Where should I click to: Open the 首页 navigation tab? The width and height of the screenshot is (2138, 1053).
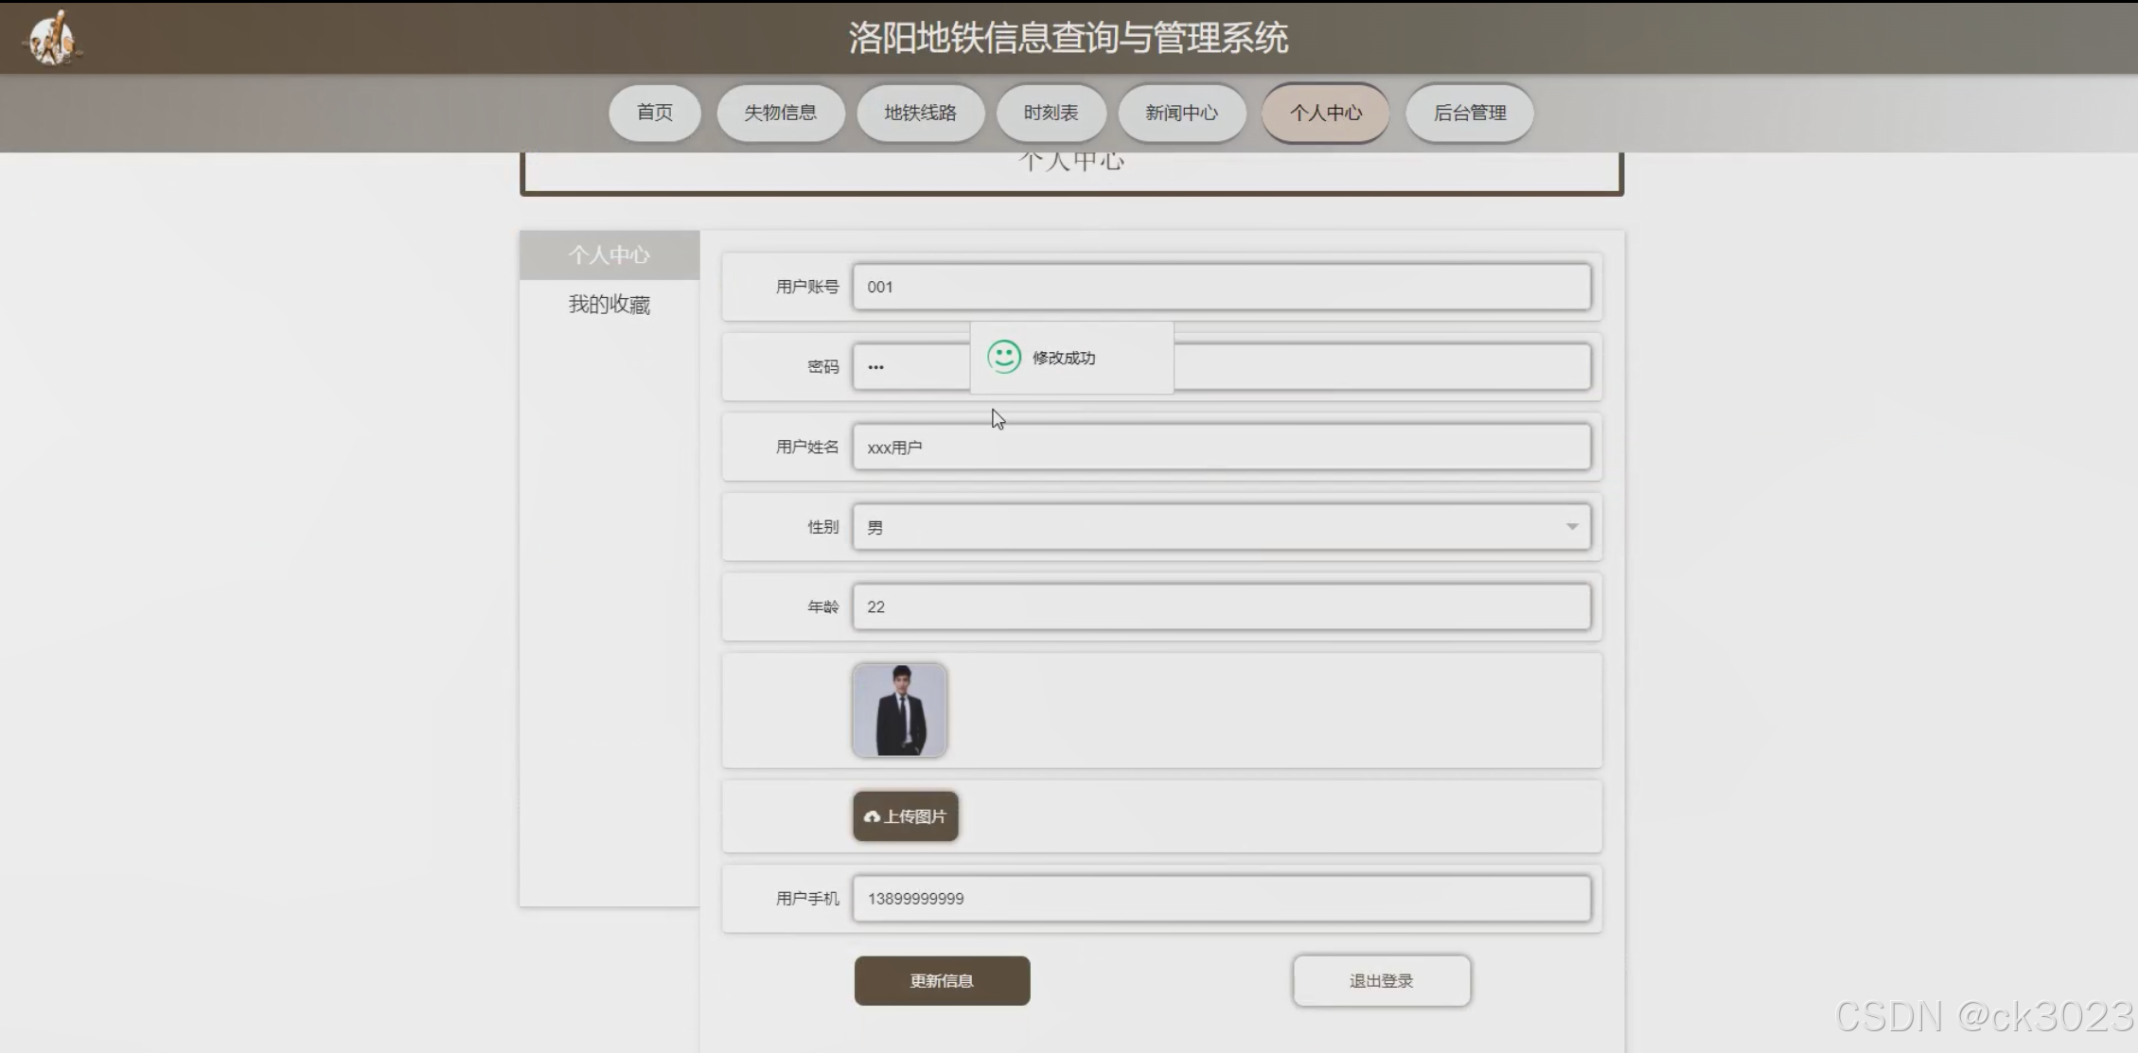pyautogui.click(x=654, y=113)
